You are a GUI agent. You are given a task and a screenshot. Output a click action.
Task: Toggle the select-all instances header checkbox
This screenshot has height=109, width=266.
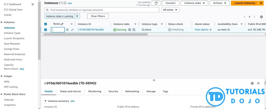coord(46,24)
